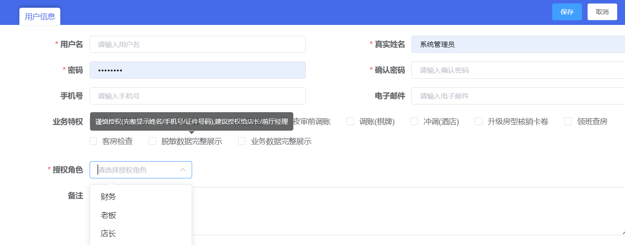Toggle the 领班查房 checkbox
The height and width of the screenshot is (245, 625).
click(x=568, y=122)
